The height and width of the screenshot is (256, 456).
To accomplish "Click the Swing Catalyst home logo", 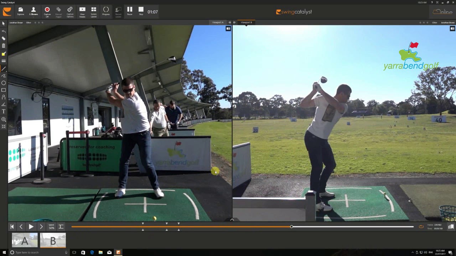I will [x=7, y=12].
